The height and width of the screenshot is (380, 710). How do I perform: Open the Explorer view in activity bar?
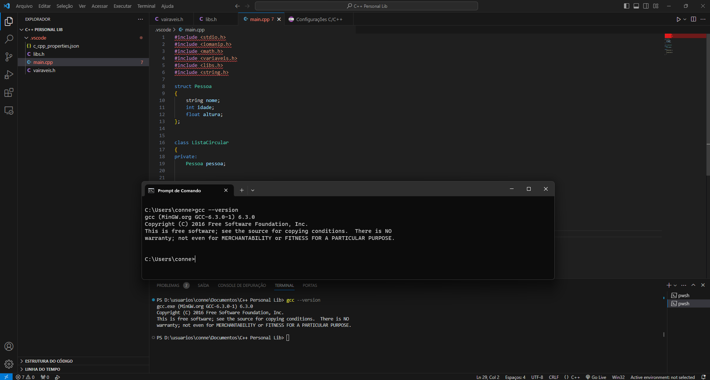(9, 21)
